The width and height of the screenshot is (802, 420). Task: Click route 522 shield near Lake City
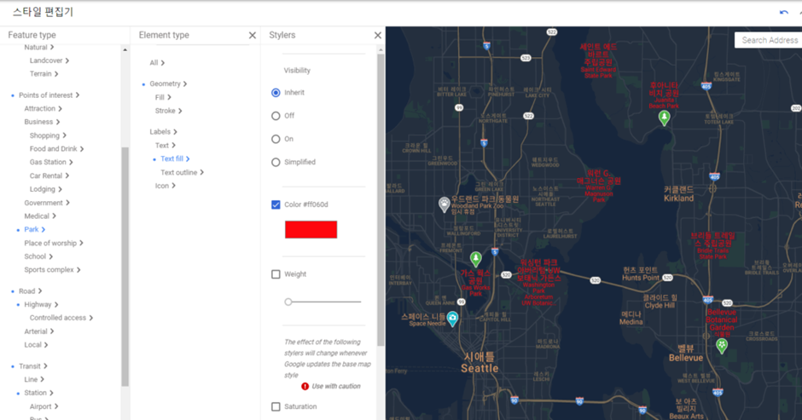coord(528,116)
